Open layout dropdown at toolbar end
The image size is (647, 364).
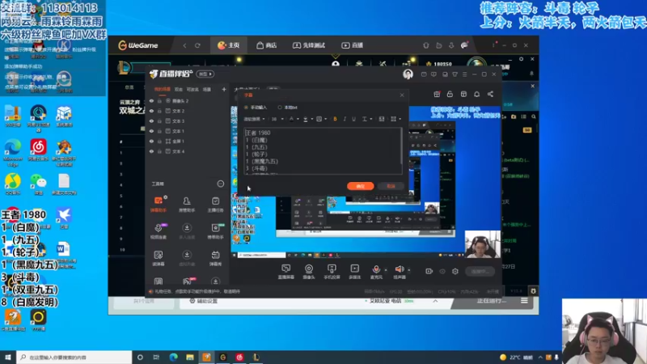395,119
